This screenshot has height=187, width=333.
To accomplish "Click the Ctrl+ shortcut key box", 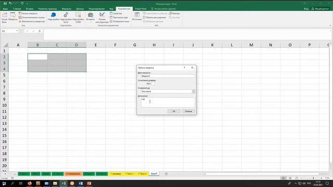I will pos(153,84).
